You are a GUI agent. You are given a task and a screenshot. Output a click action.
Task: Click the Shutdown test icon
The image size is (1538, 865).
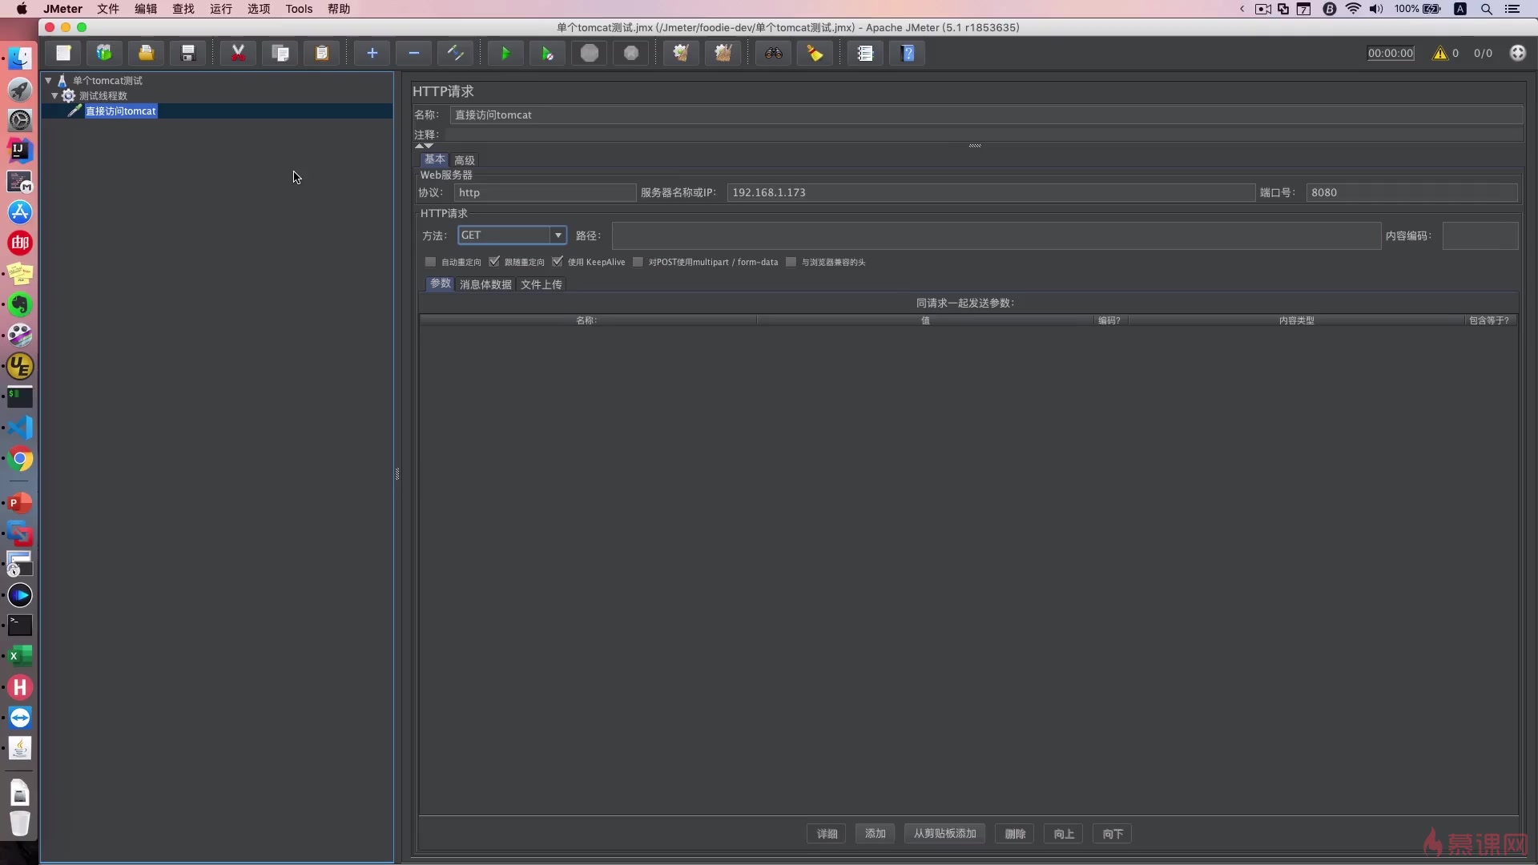pyautogui.click(x=631, y=53)
